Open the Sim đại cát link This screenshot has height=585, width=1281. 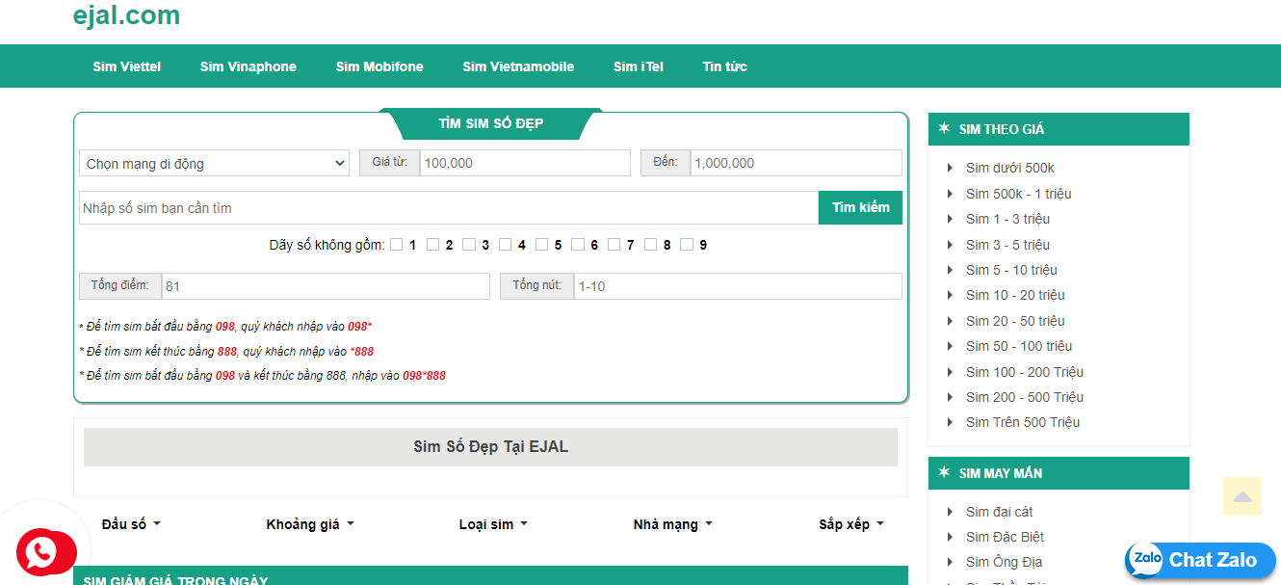tap(1000, 512)
